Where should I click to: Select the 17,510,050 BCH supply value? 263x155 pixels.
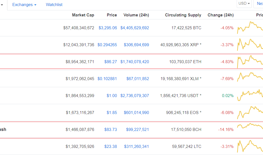[186, 130]
